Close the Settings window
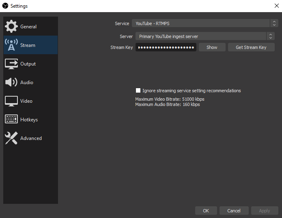282x218 pixels. tap(276, 6)
